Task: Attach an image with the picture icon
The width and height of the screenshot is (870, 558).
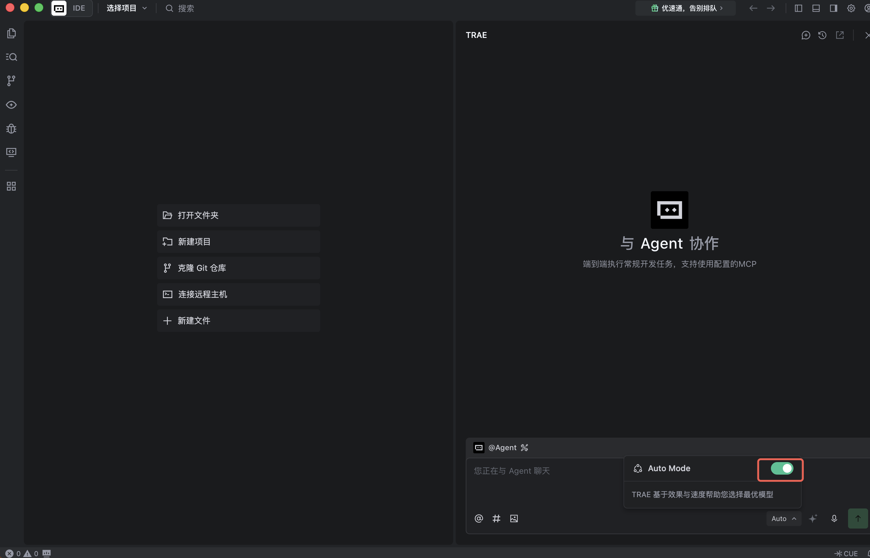Action: tap(514, 519)
